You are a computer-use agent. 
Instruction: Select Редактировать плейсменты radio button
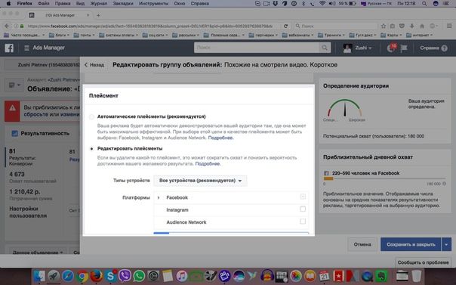[91, 149]
